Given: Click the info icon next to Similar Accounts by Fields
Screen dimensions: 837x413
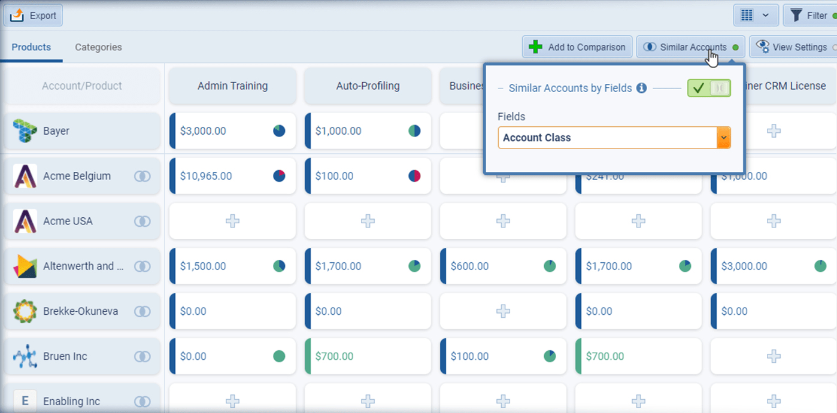Looking at the screenshot, I should click(x=641, y=88).
